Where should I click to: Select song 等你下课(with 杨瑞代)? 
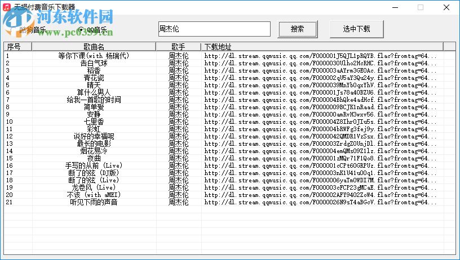[x=94, y=56]
